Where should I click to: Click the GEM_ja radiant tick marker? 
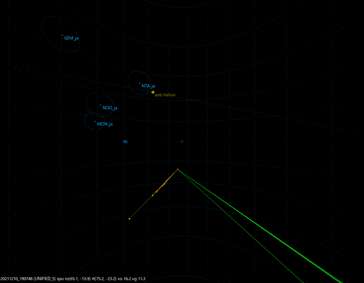(x=62, y=35)
